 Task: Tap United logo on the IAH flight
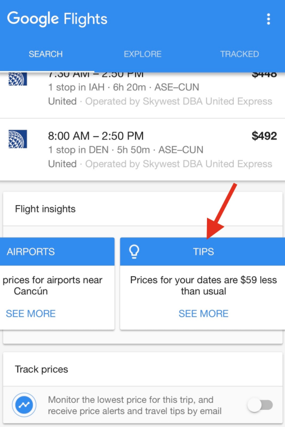18,79
